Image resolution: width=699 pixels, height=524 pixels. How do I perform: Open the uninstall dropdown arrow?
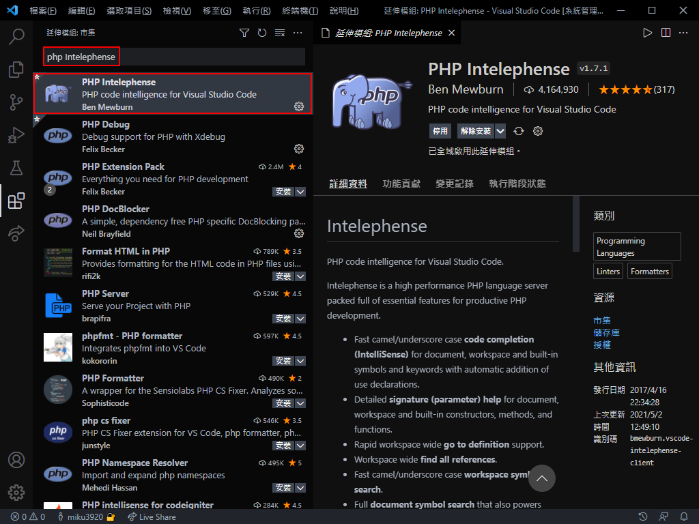click(500, 131)
